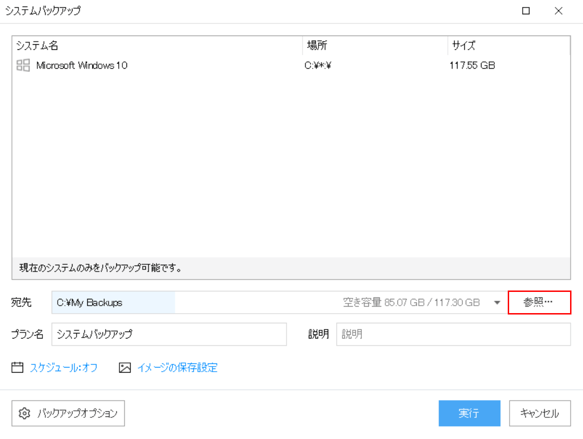Expand the 宛先 destination dropdown arrow
This screenshot has width=583, height=439.
pyautogui.click(x=497, y=303)
